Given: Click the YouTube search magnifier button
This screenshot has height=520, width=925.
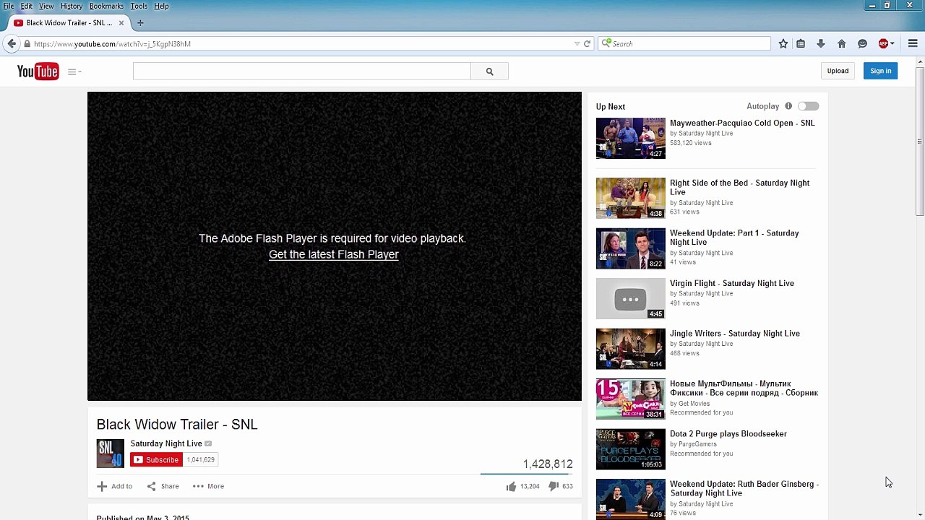Looking at the screenshot, I should (489, 71).
